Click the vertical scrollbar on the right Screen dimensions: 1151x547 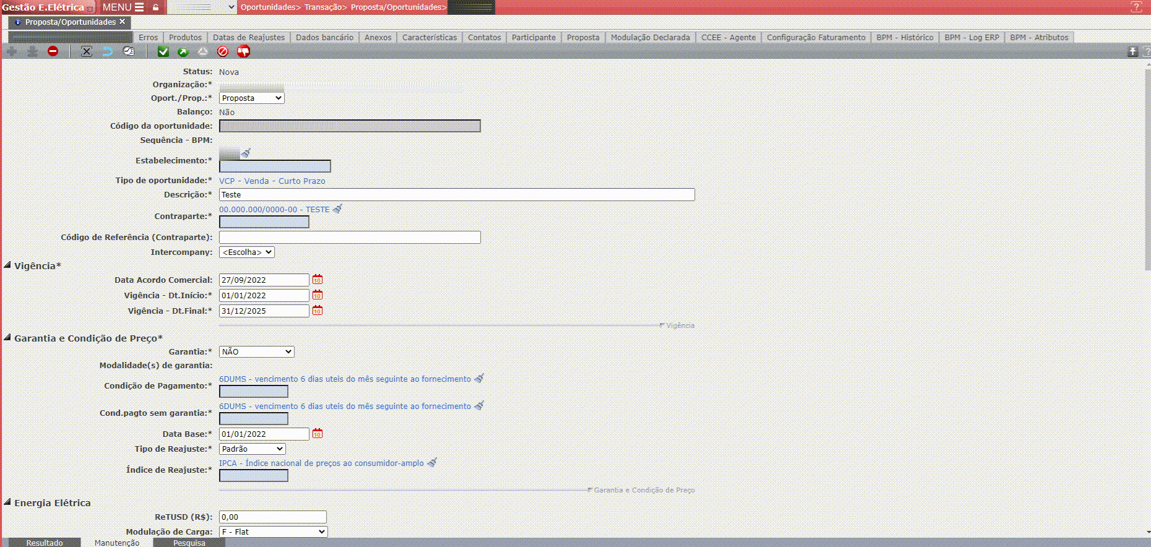click(x=1147, y=173)
